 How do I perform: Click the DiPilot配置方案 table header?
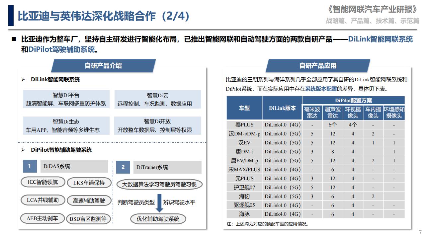click(x=353, y=100)
